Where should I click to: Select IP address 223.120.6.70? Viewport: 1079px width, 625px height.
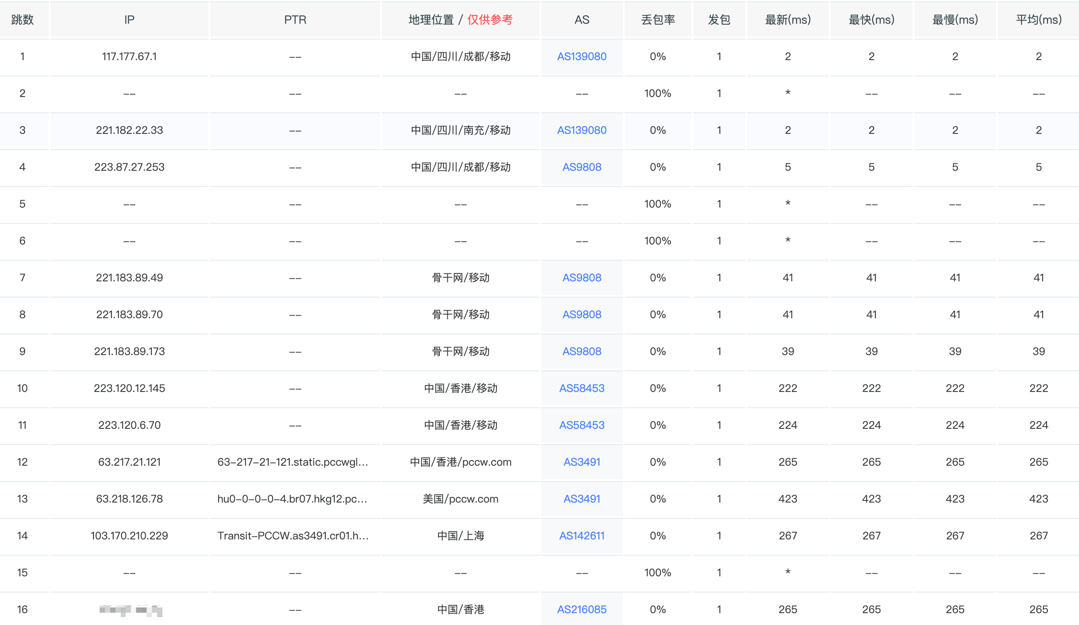(x=129, y=425)
